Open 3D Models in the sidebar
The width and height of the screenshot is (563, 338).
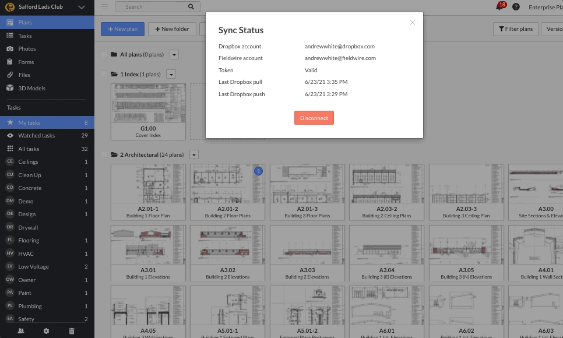coord(31,88)
